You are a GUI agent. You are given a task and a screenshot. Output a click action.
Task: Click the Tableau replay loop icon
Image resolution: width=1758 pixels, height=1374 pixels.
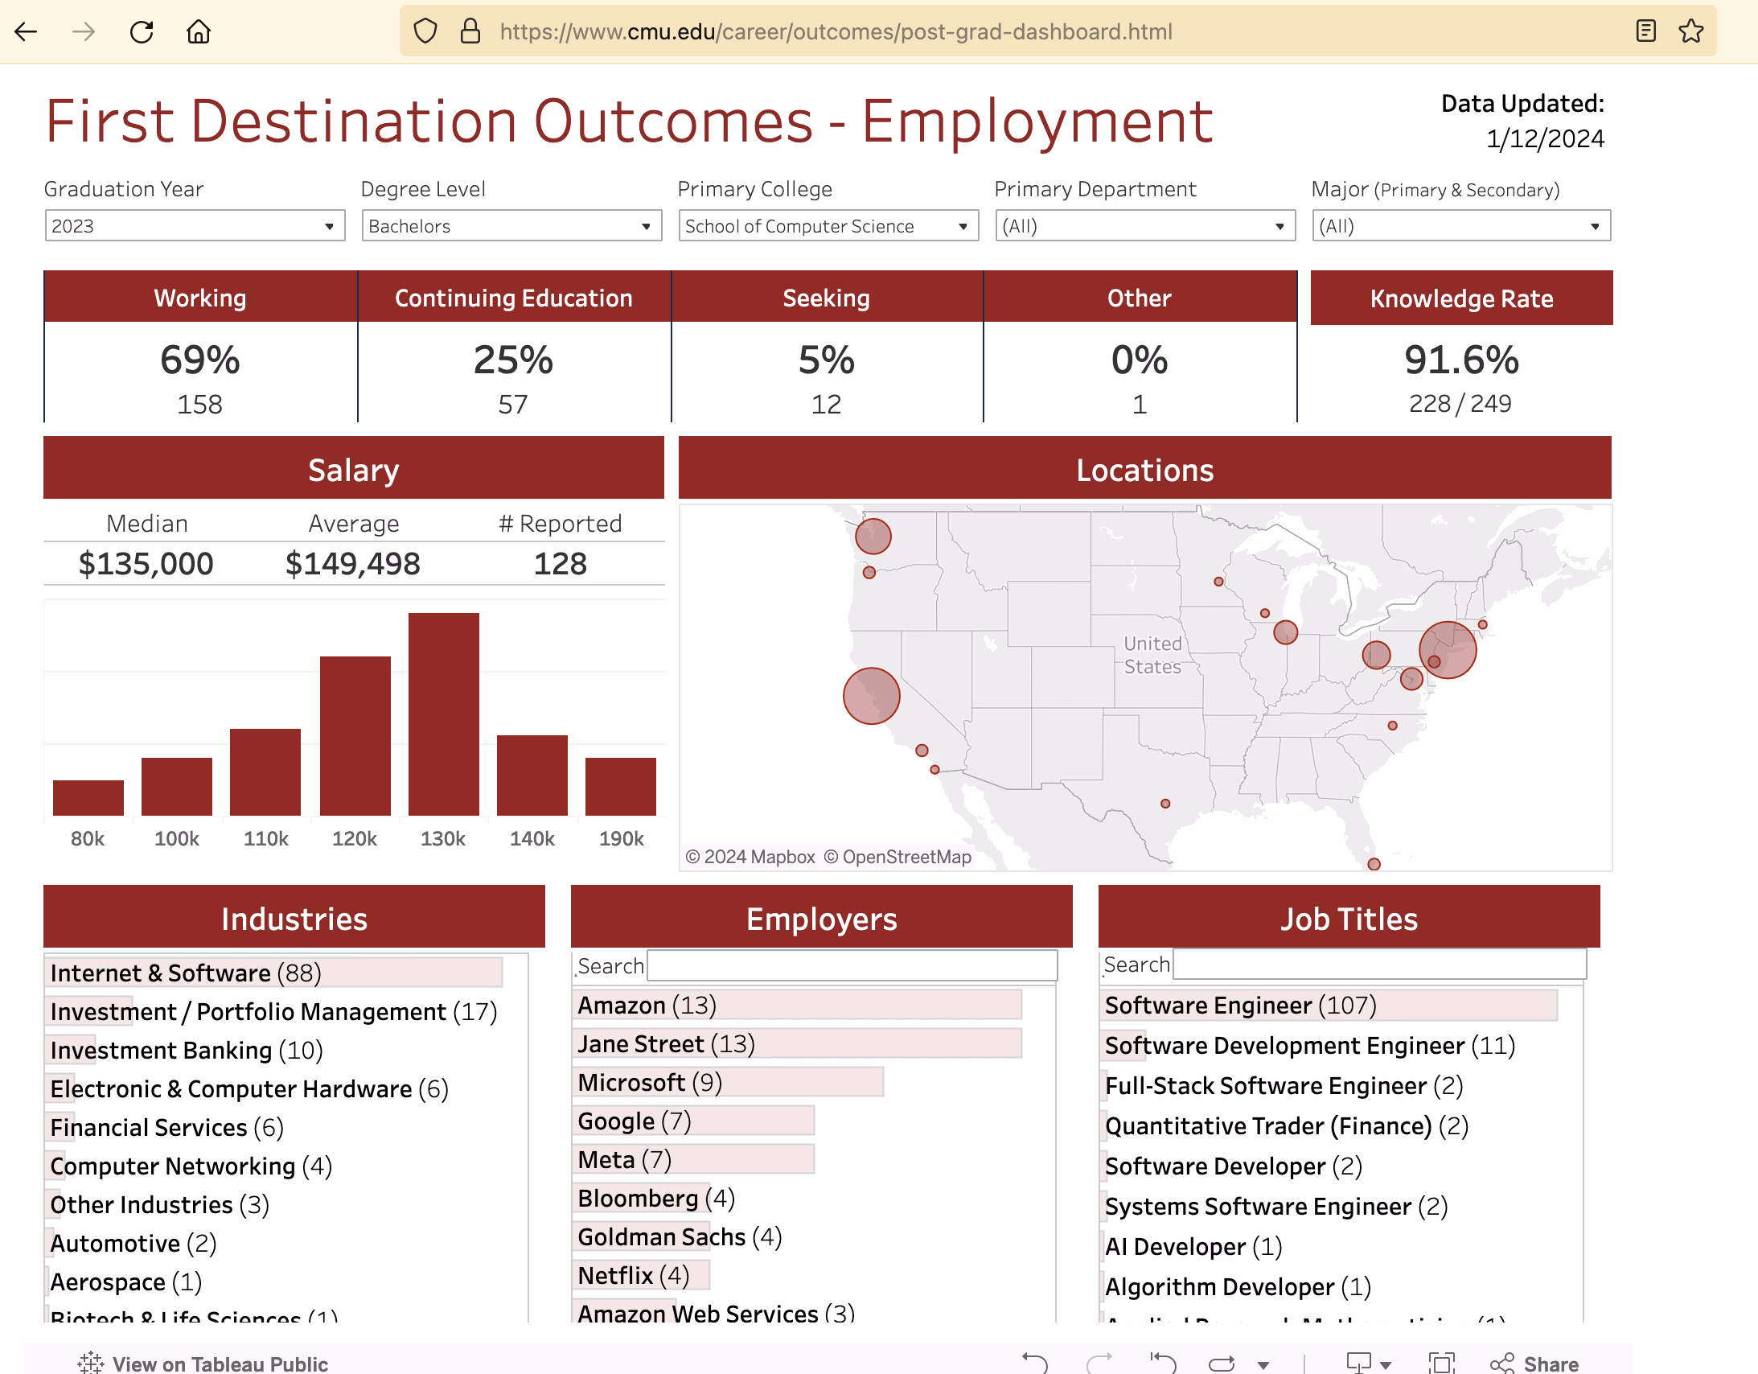click(x=1222, y=1364)
